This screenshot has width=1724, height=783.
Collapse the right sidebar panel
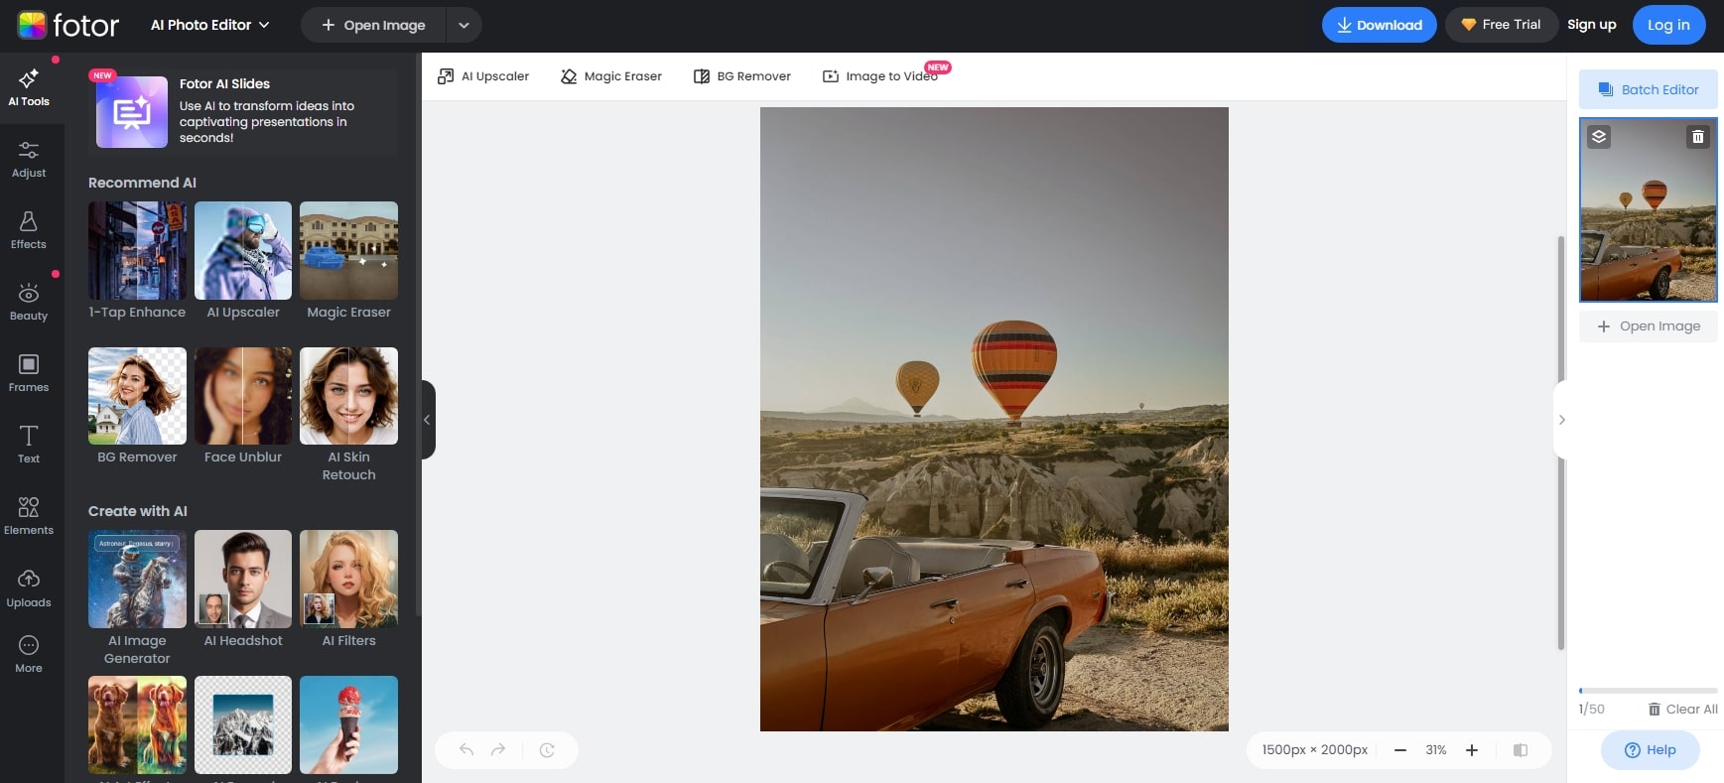(1561, 420)
